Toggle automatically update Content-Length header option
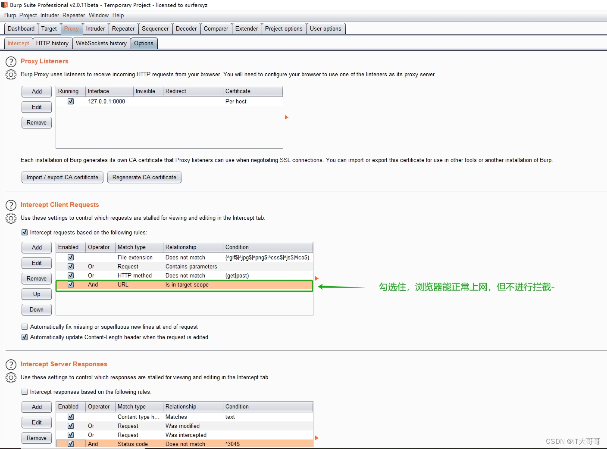607x449 pixels. point(25,337)
